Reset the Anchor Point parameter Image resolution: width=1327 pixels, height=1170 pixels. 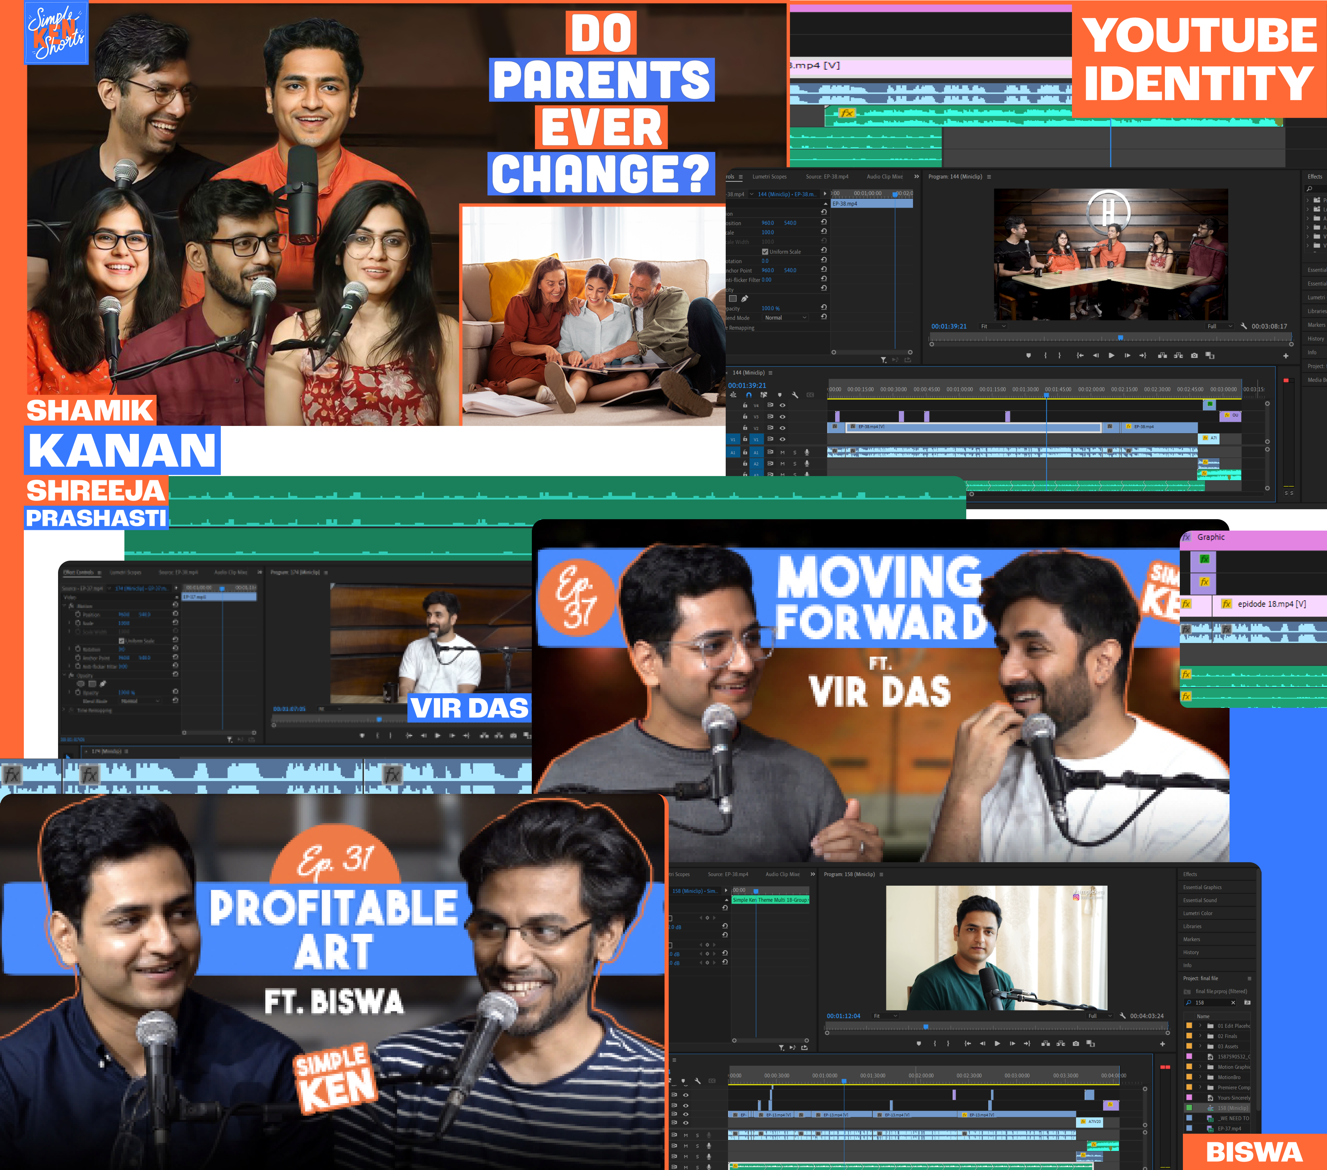point(824,269)
